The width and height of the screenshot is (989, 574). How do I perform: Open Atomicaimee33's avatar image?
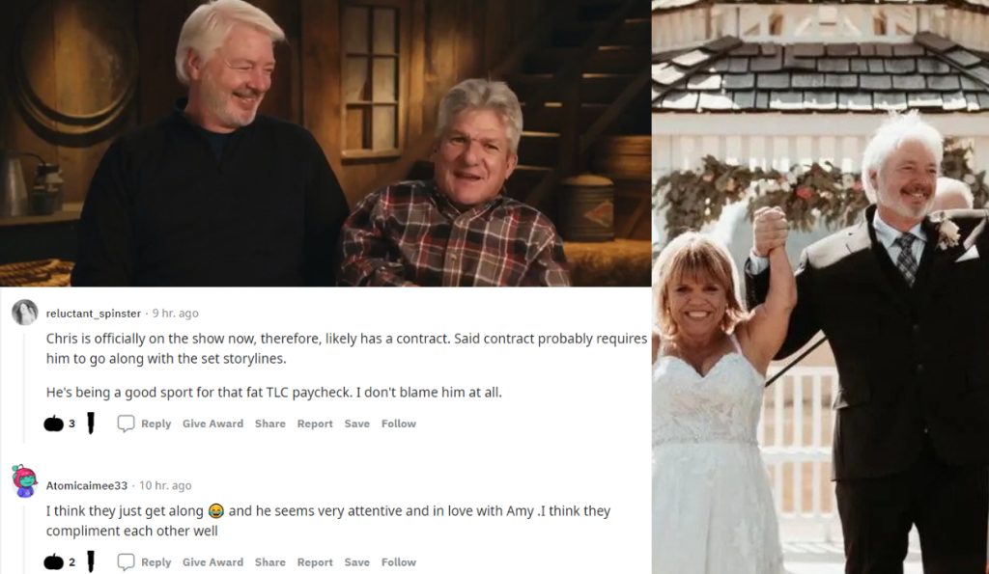[25, 481]
